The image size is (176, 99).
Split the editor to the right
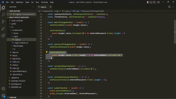(169, 7)
